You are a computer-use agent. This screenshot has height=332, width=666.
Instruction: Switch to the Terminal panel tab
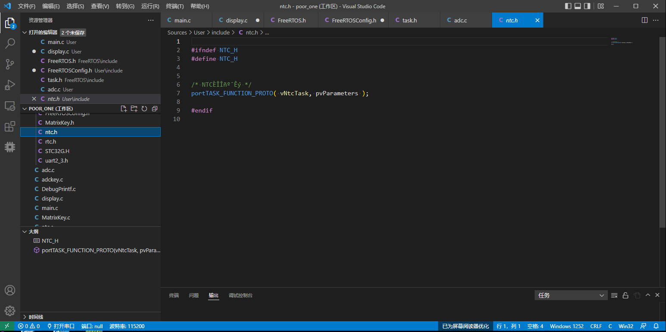tap(174, 295)
